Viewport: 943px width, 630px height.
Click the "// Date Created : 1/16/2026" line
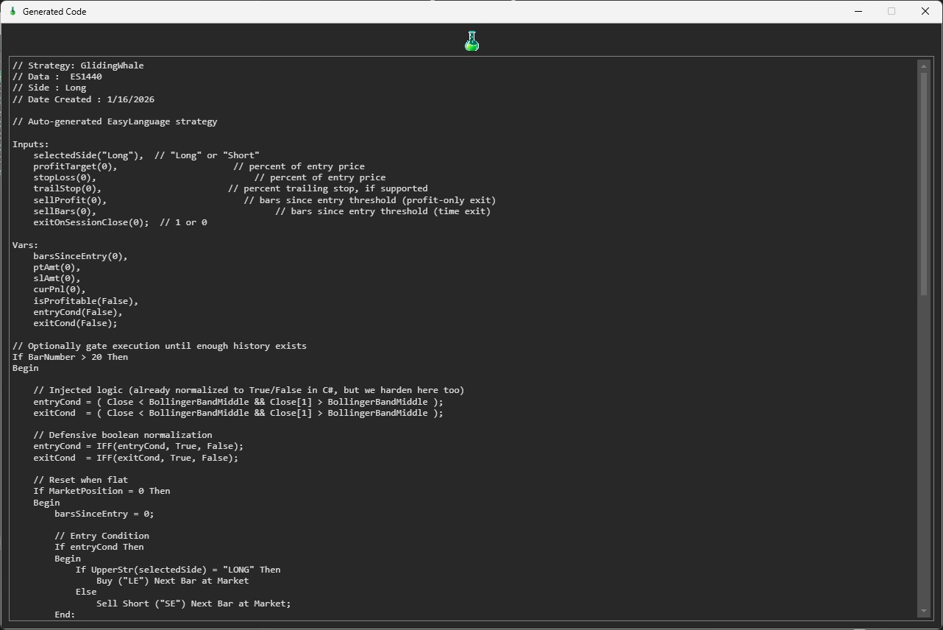[83, 99]
